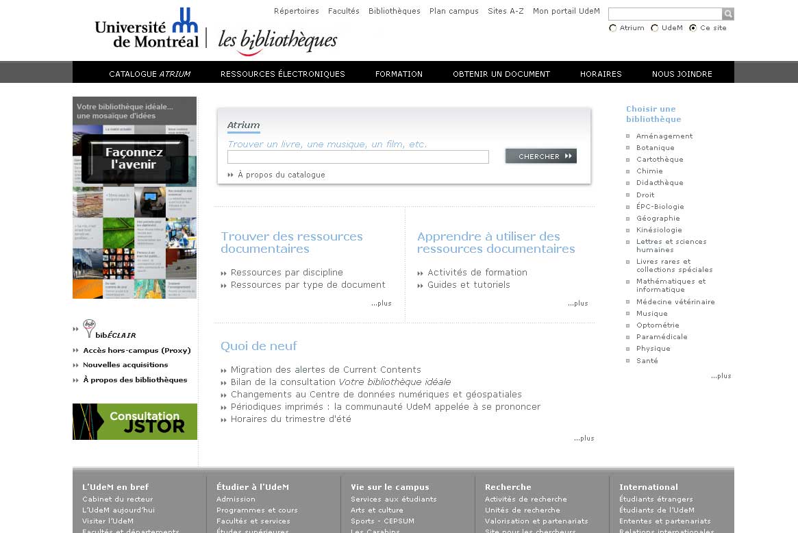Select the UdeM radio button
The height and width of the screenshot is (533, 798).
click(654, 28)
